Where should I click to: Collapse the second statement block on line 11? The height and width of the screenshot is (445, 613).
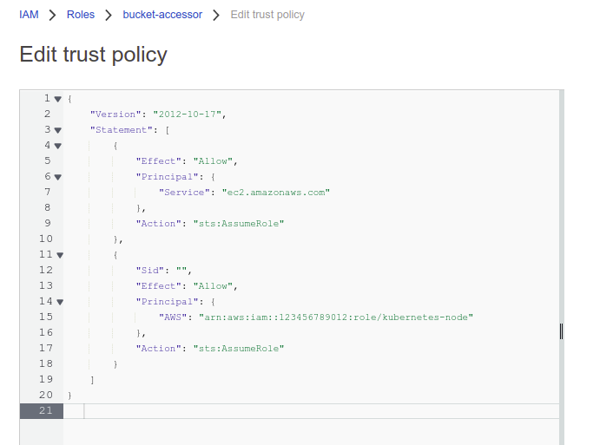point(58,255)
